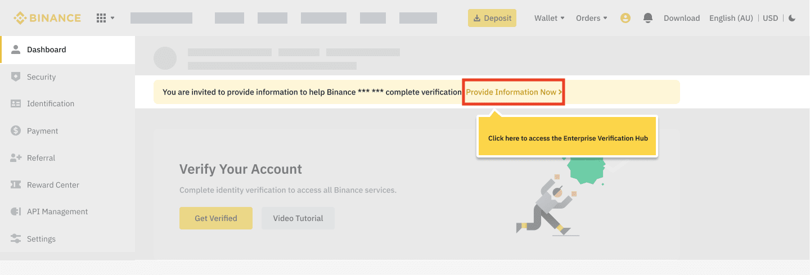Open the notifications bell
The width and height of the screenshot is (810, 275).
[648, 18]
